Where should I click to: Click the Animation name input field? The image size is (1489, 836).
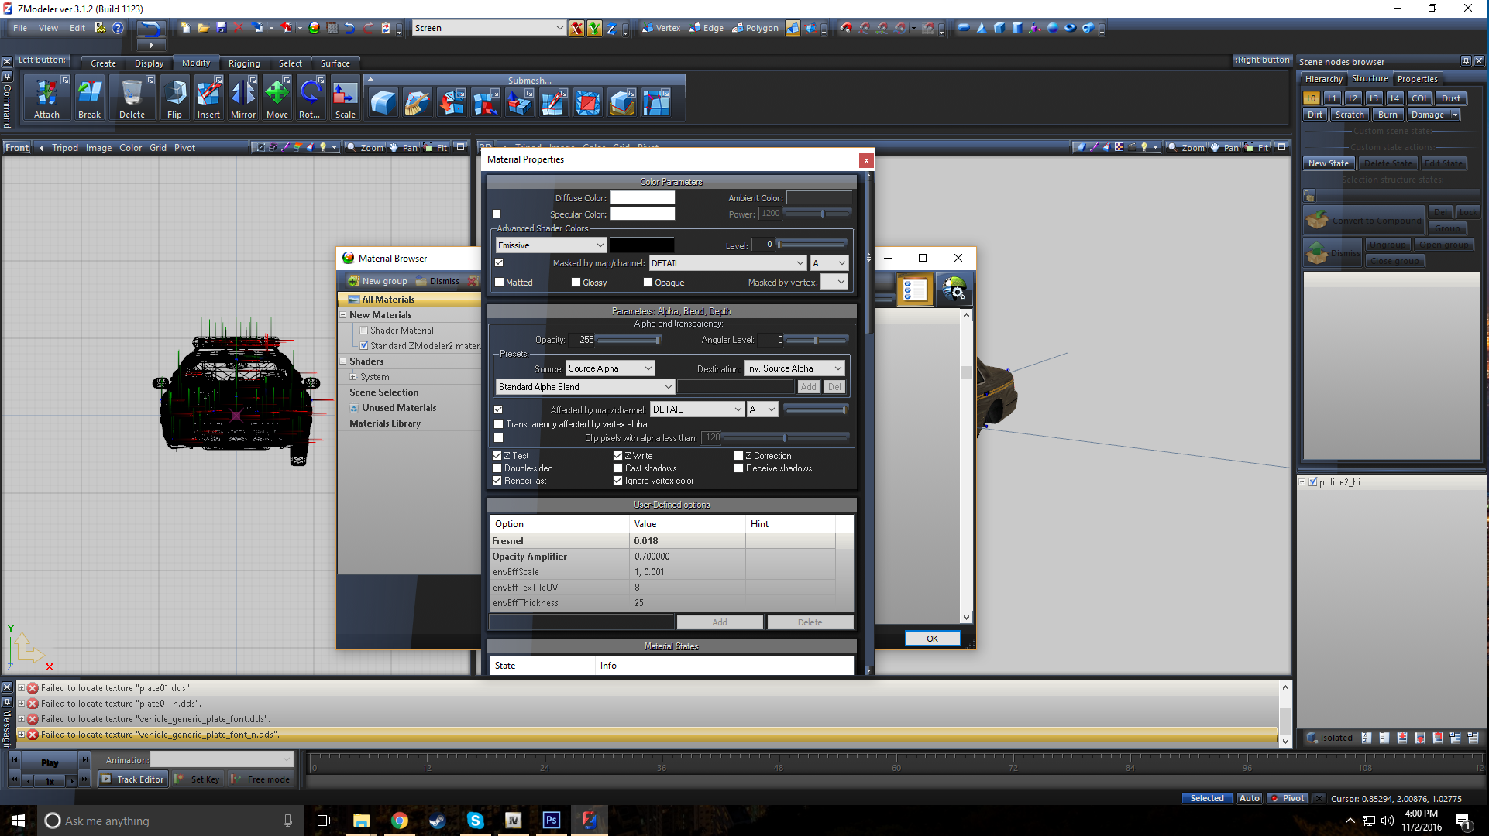coord(221,760)
